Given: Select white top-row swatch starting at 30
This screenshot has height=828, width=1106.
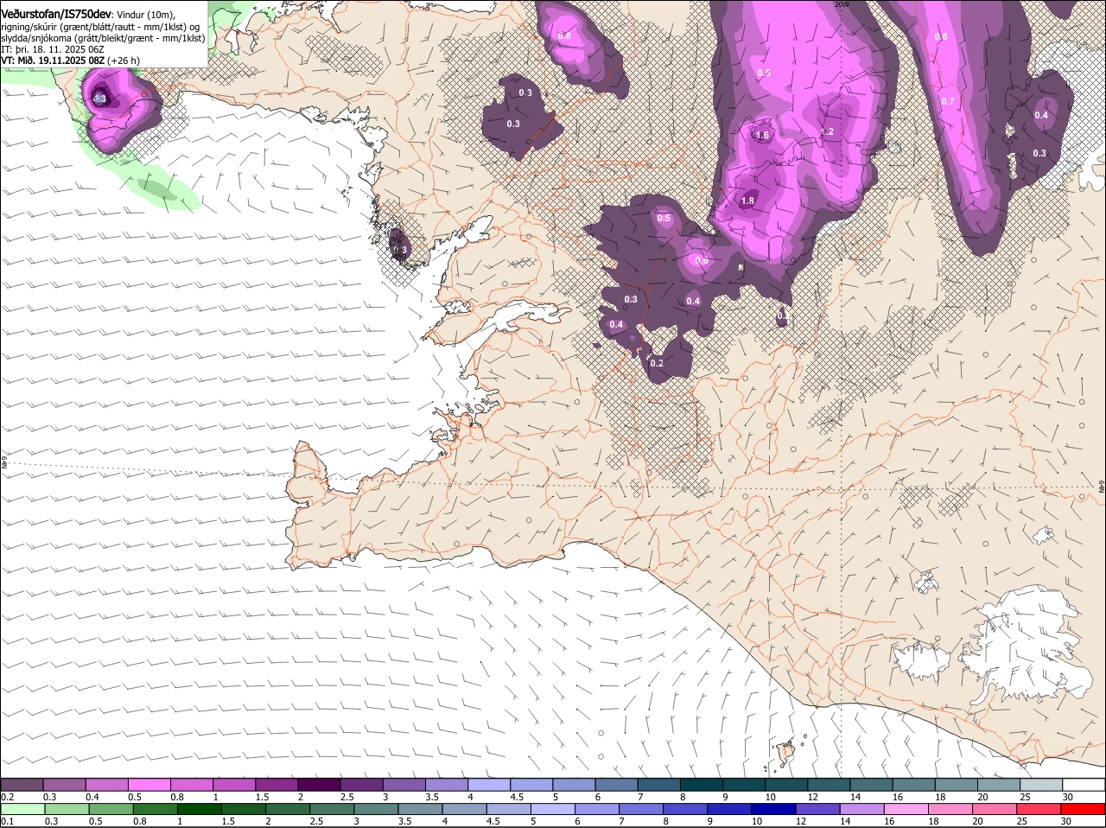Looking at the screenshot, I should tap(1084, 784).
